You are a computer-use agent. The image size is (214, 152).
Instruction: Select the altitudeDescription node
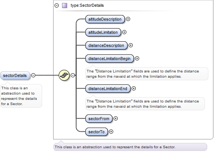[x=105, y=19]
